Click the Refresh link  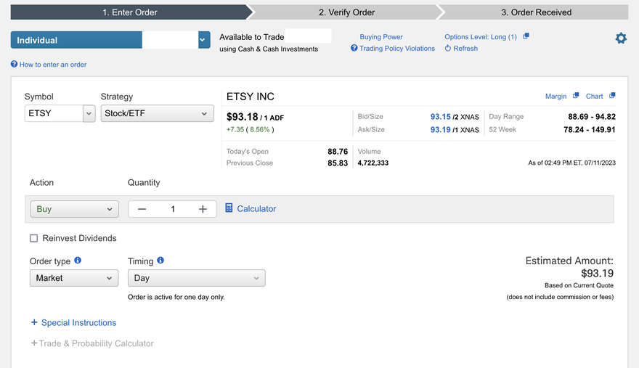[465, 48]
